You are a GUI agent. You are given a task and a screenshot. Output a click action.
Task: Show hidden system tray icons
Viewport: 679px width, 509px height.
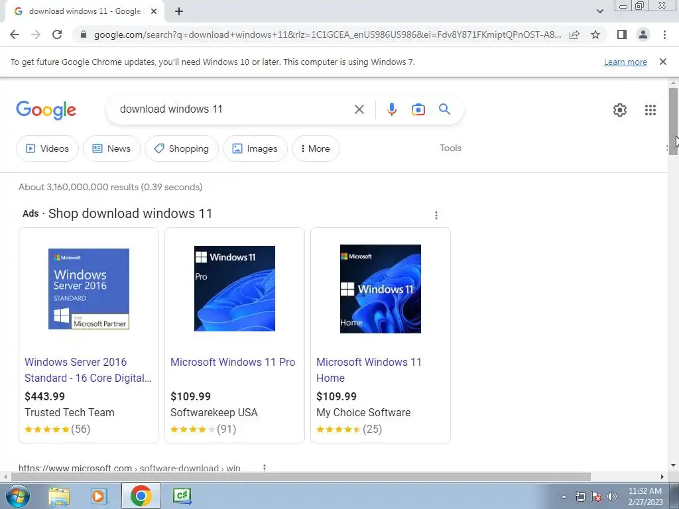pos(564,496)
